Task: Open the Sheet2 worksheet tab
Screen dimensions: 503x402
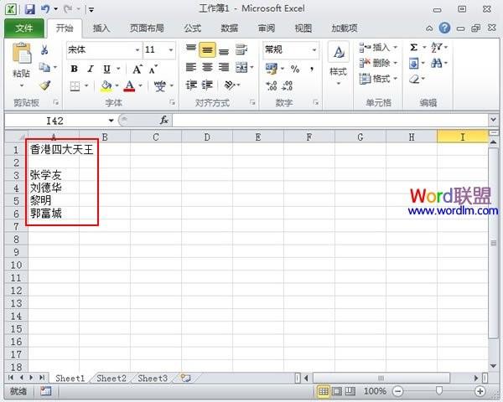Action: tap(111, 379)
